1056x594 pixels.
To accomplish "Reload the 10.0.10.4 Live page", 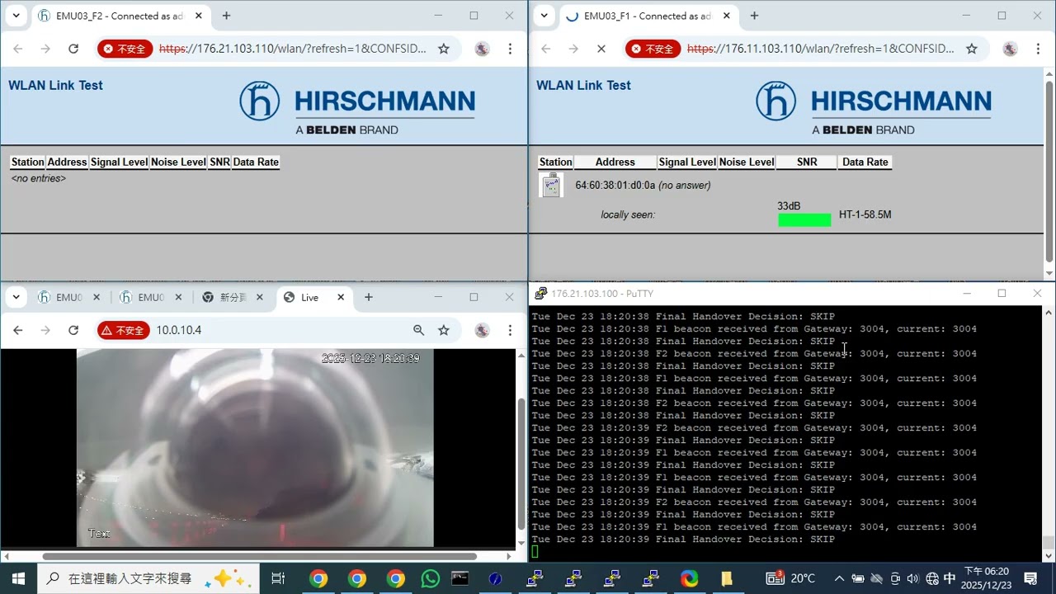I will (x=73, y=330).
